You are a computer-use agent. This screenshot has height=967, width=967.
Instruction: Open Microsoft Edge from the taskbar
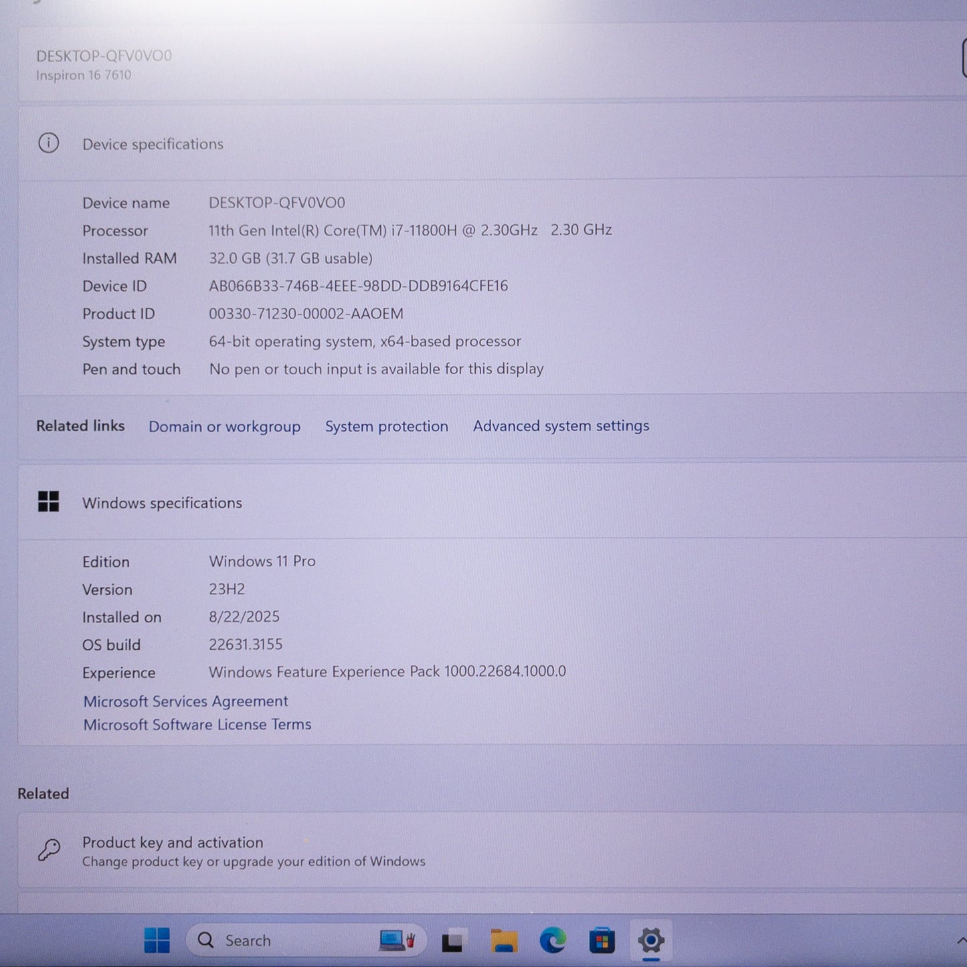[x=553, y=941]
